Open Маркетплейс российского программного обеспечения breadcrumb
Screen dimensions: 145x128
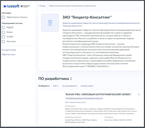(x=72, y=6)
